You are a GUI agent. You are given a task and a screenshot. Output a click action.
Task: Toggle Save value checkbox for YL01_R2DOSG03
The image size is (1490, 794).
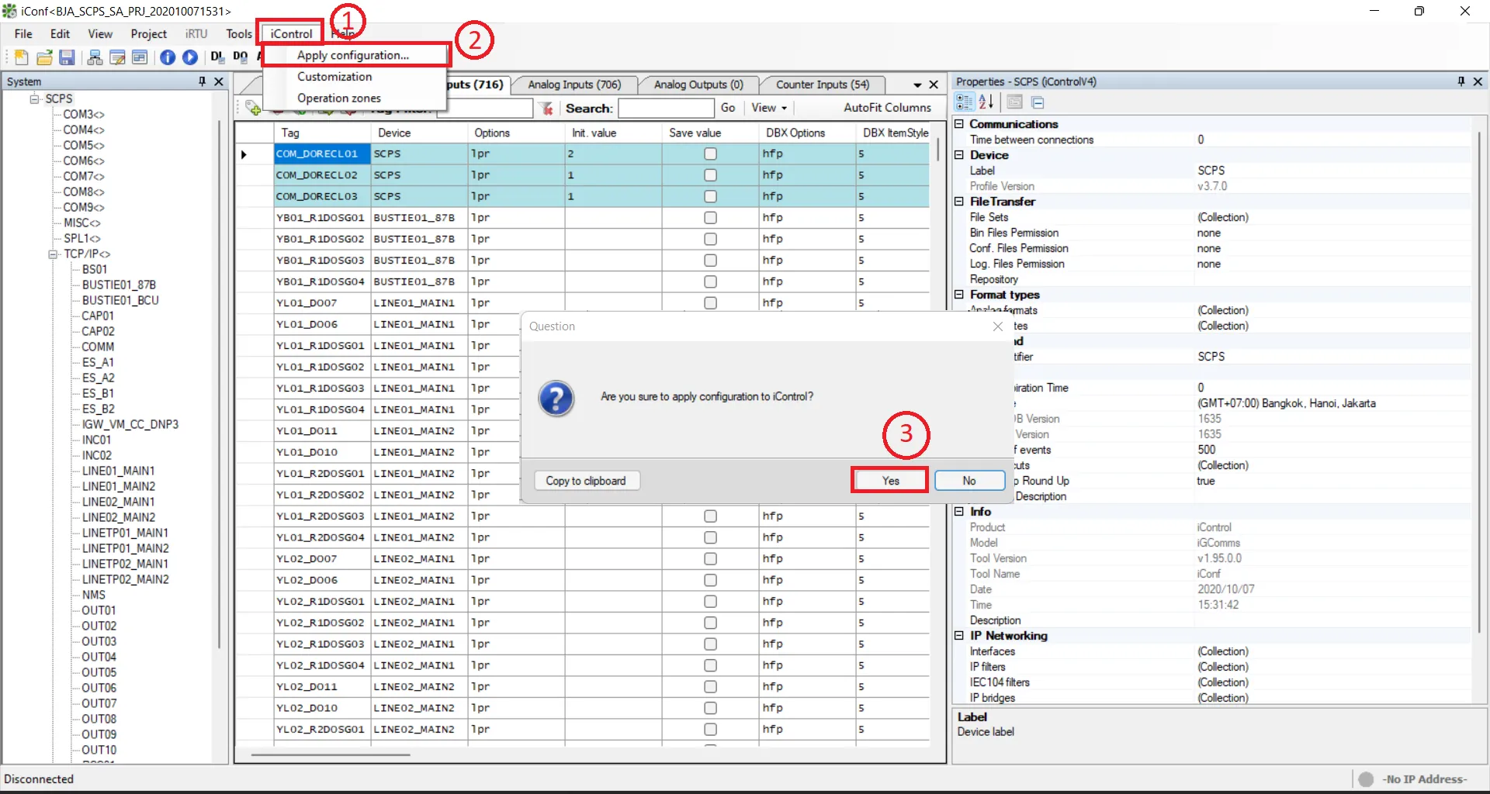(x=710, y=516)
